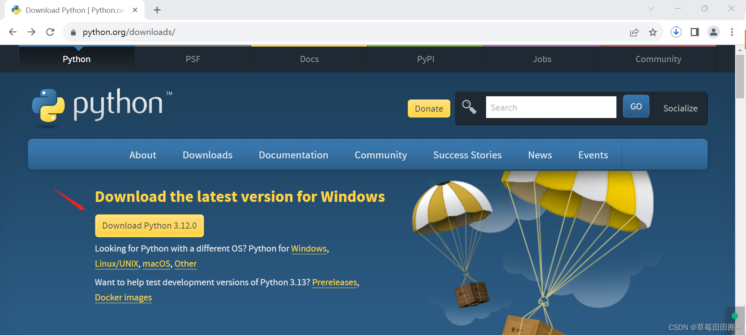Open the Events menu
This screenshot has width=746, height=335.
[593, 155]
